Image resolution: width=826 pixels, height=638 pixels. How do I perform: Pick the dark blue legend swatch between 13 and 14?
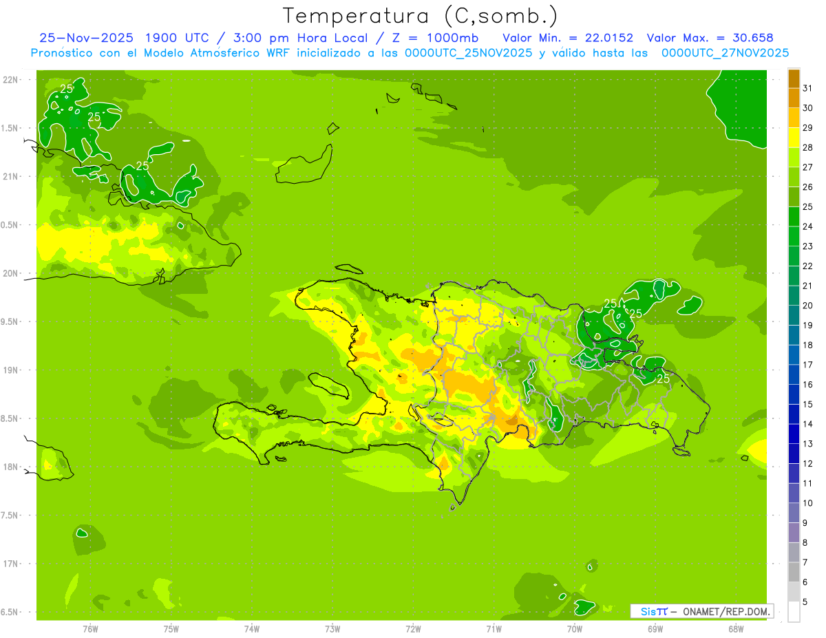794,434
